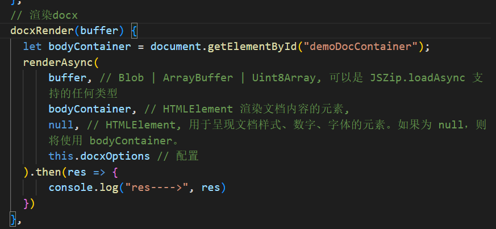Click comment "HTMLElement 渲染文档内容的元素"
This screenshot has height=229, width=496.
click(x=253, y=109)
